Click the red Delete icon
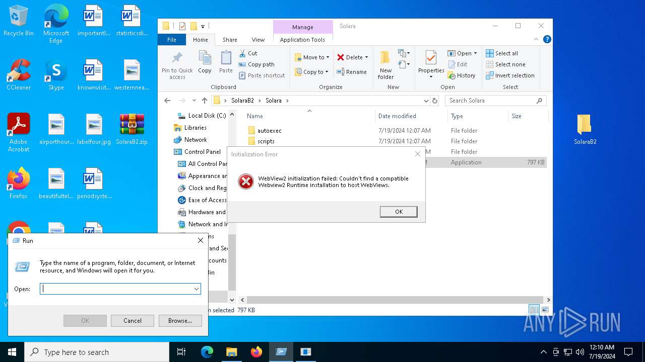The image size is (645, 362). 341,57
